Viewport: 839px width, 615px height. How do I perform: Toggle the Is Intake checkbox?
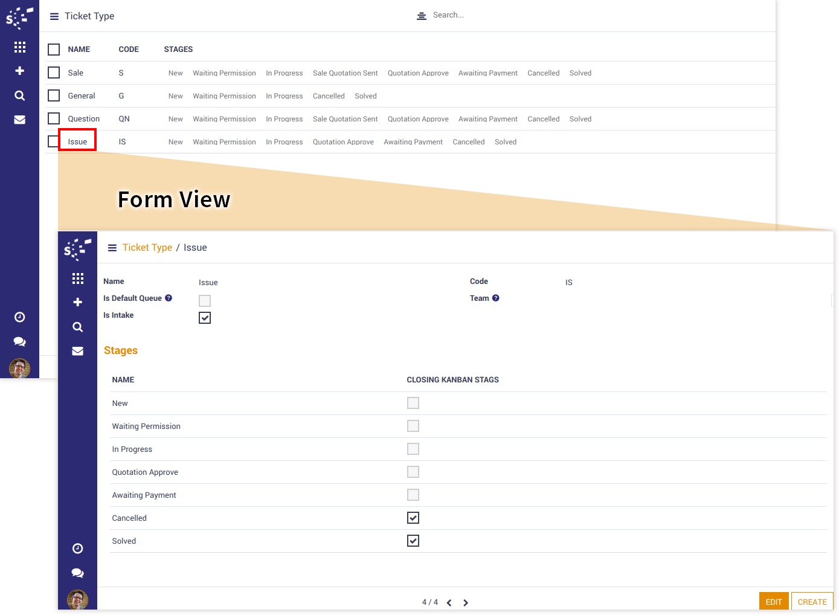[205, 318]
